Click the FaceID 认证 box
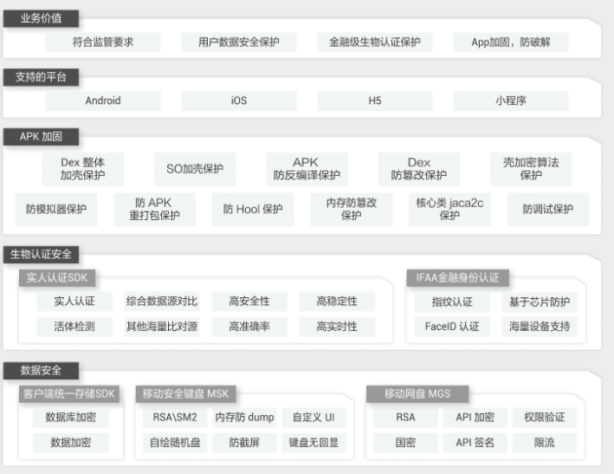614x474 pixels. click(x=452, y=327)
